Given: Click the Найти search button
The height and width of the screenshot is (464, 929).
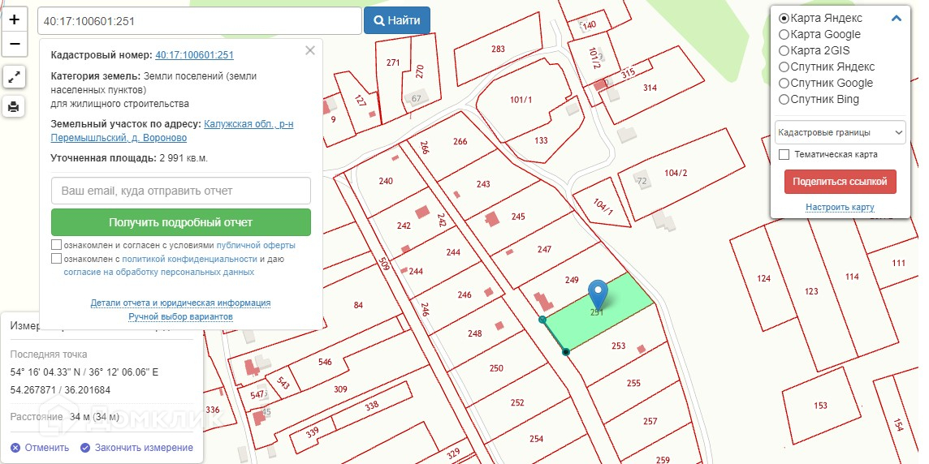Looking at the screenshot, I should tap(397, 21).
